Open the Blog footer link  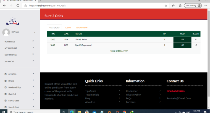tap(88, 98)
